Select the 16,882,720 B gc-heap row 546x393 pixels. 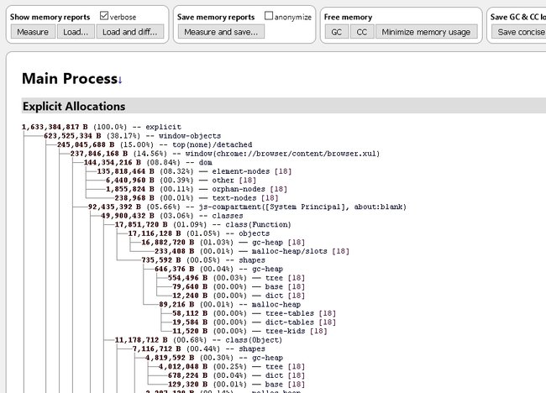point(223,243)
